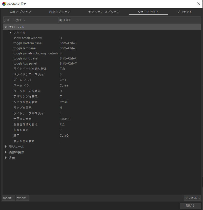Click the 閉じる button
The height and width of the screenshot is (210, 203).
pos(190,206)
